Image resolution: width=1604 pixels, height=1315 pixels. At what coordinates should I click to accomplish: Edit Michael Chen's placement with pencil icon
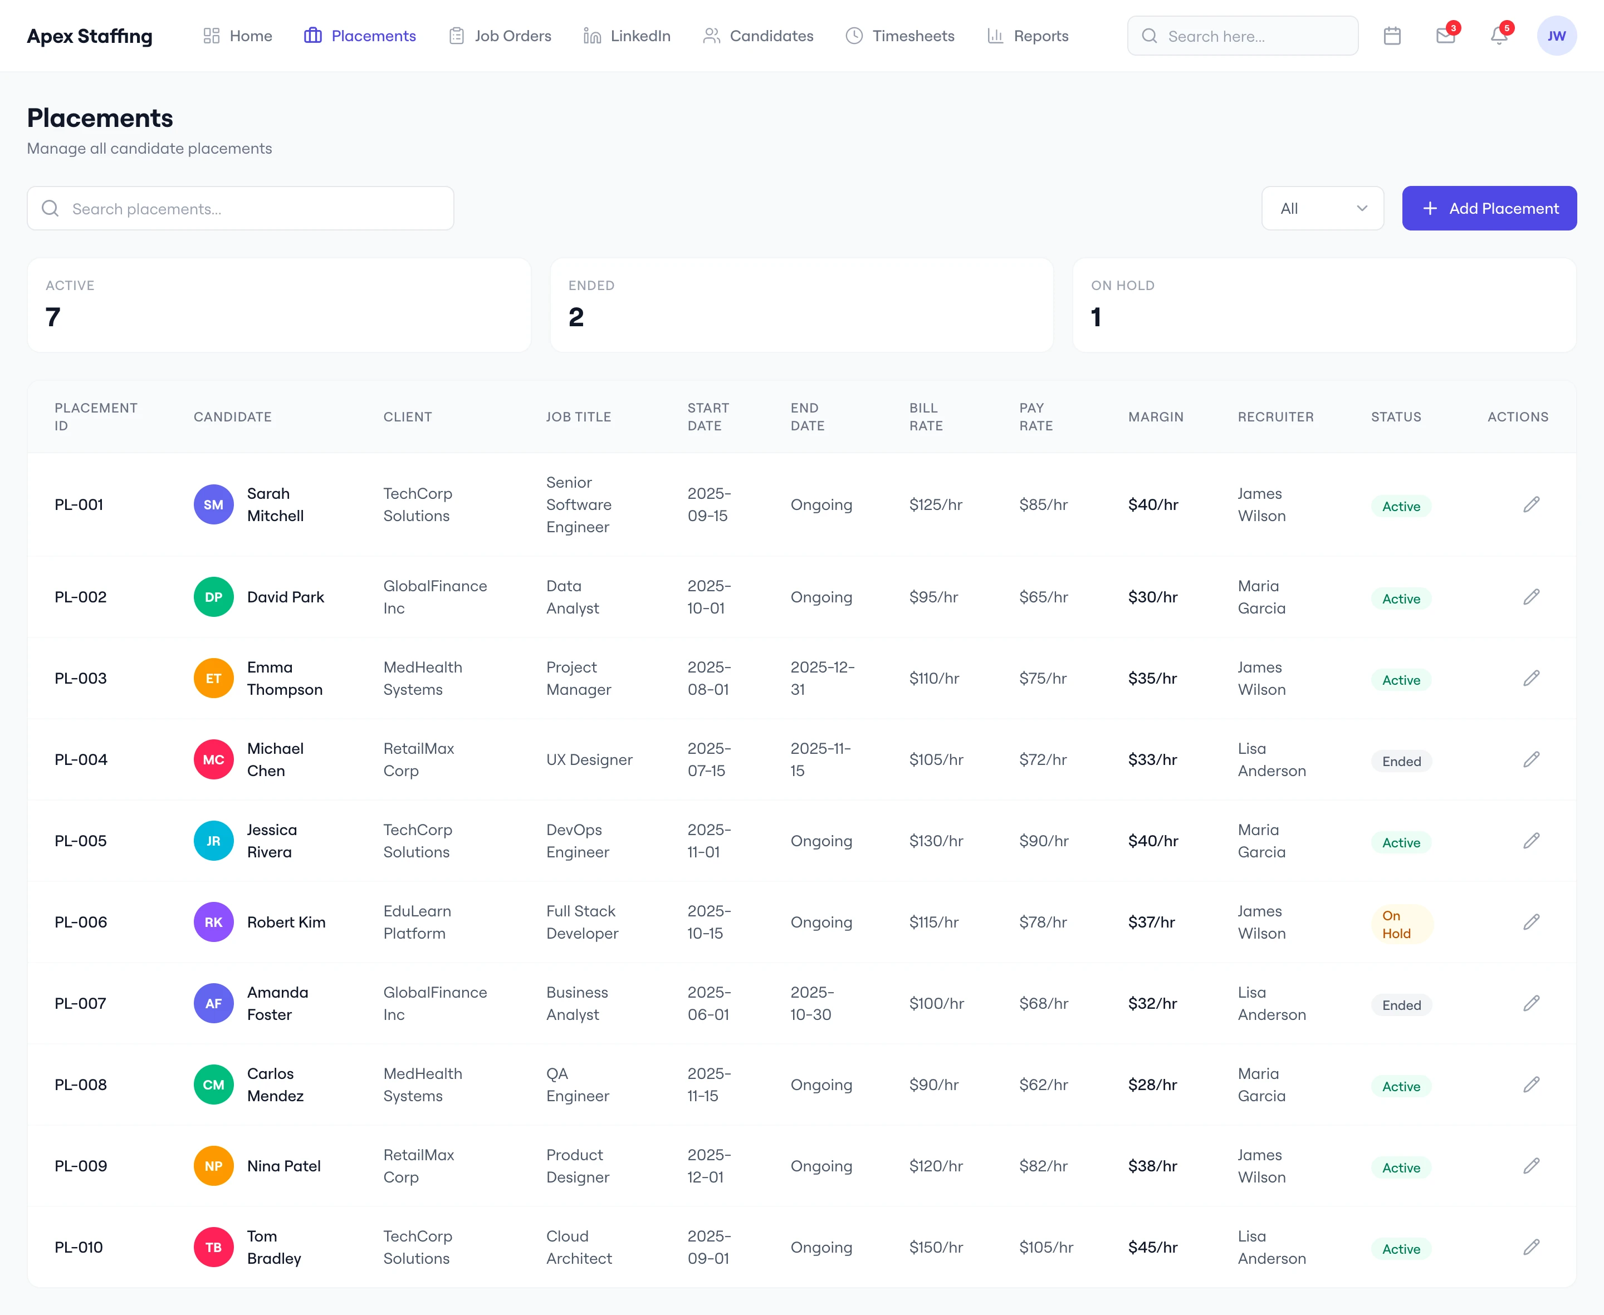(1530, 759)
